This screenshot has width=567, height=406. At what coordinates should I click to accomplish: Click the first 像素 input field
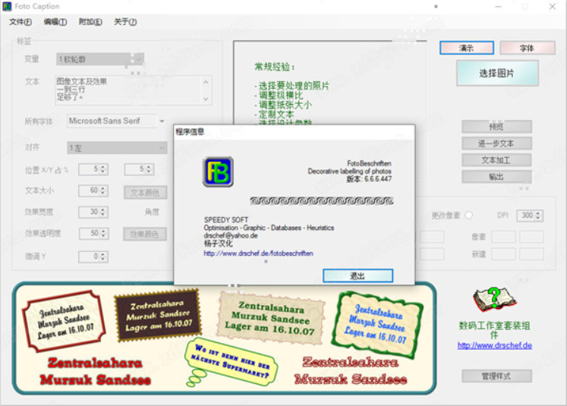coord(502,237)
